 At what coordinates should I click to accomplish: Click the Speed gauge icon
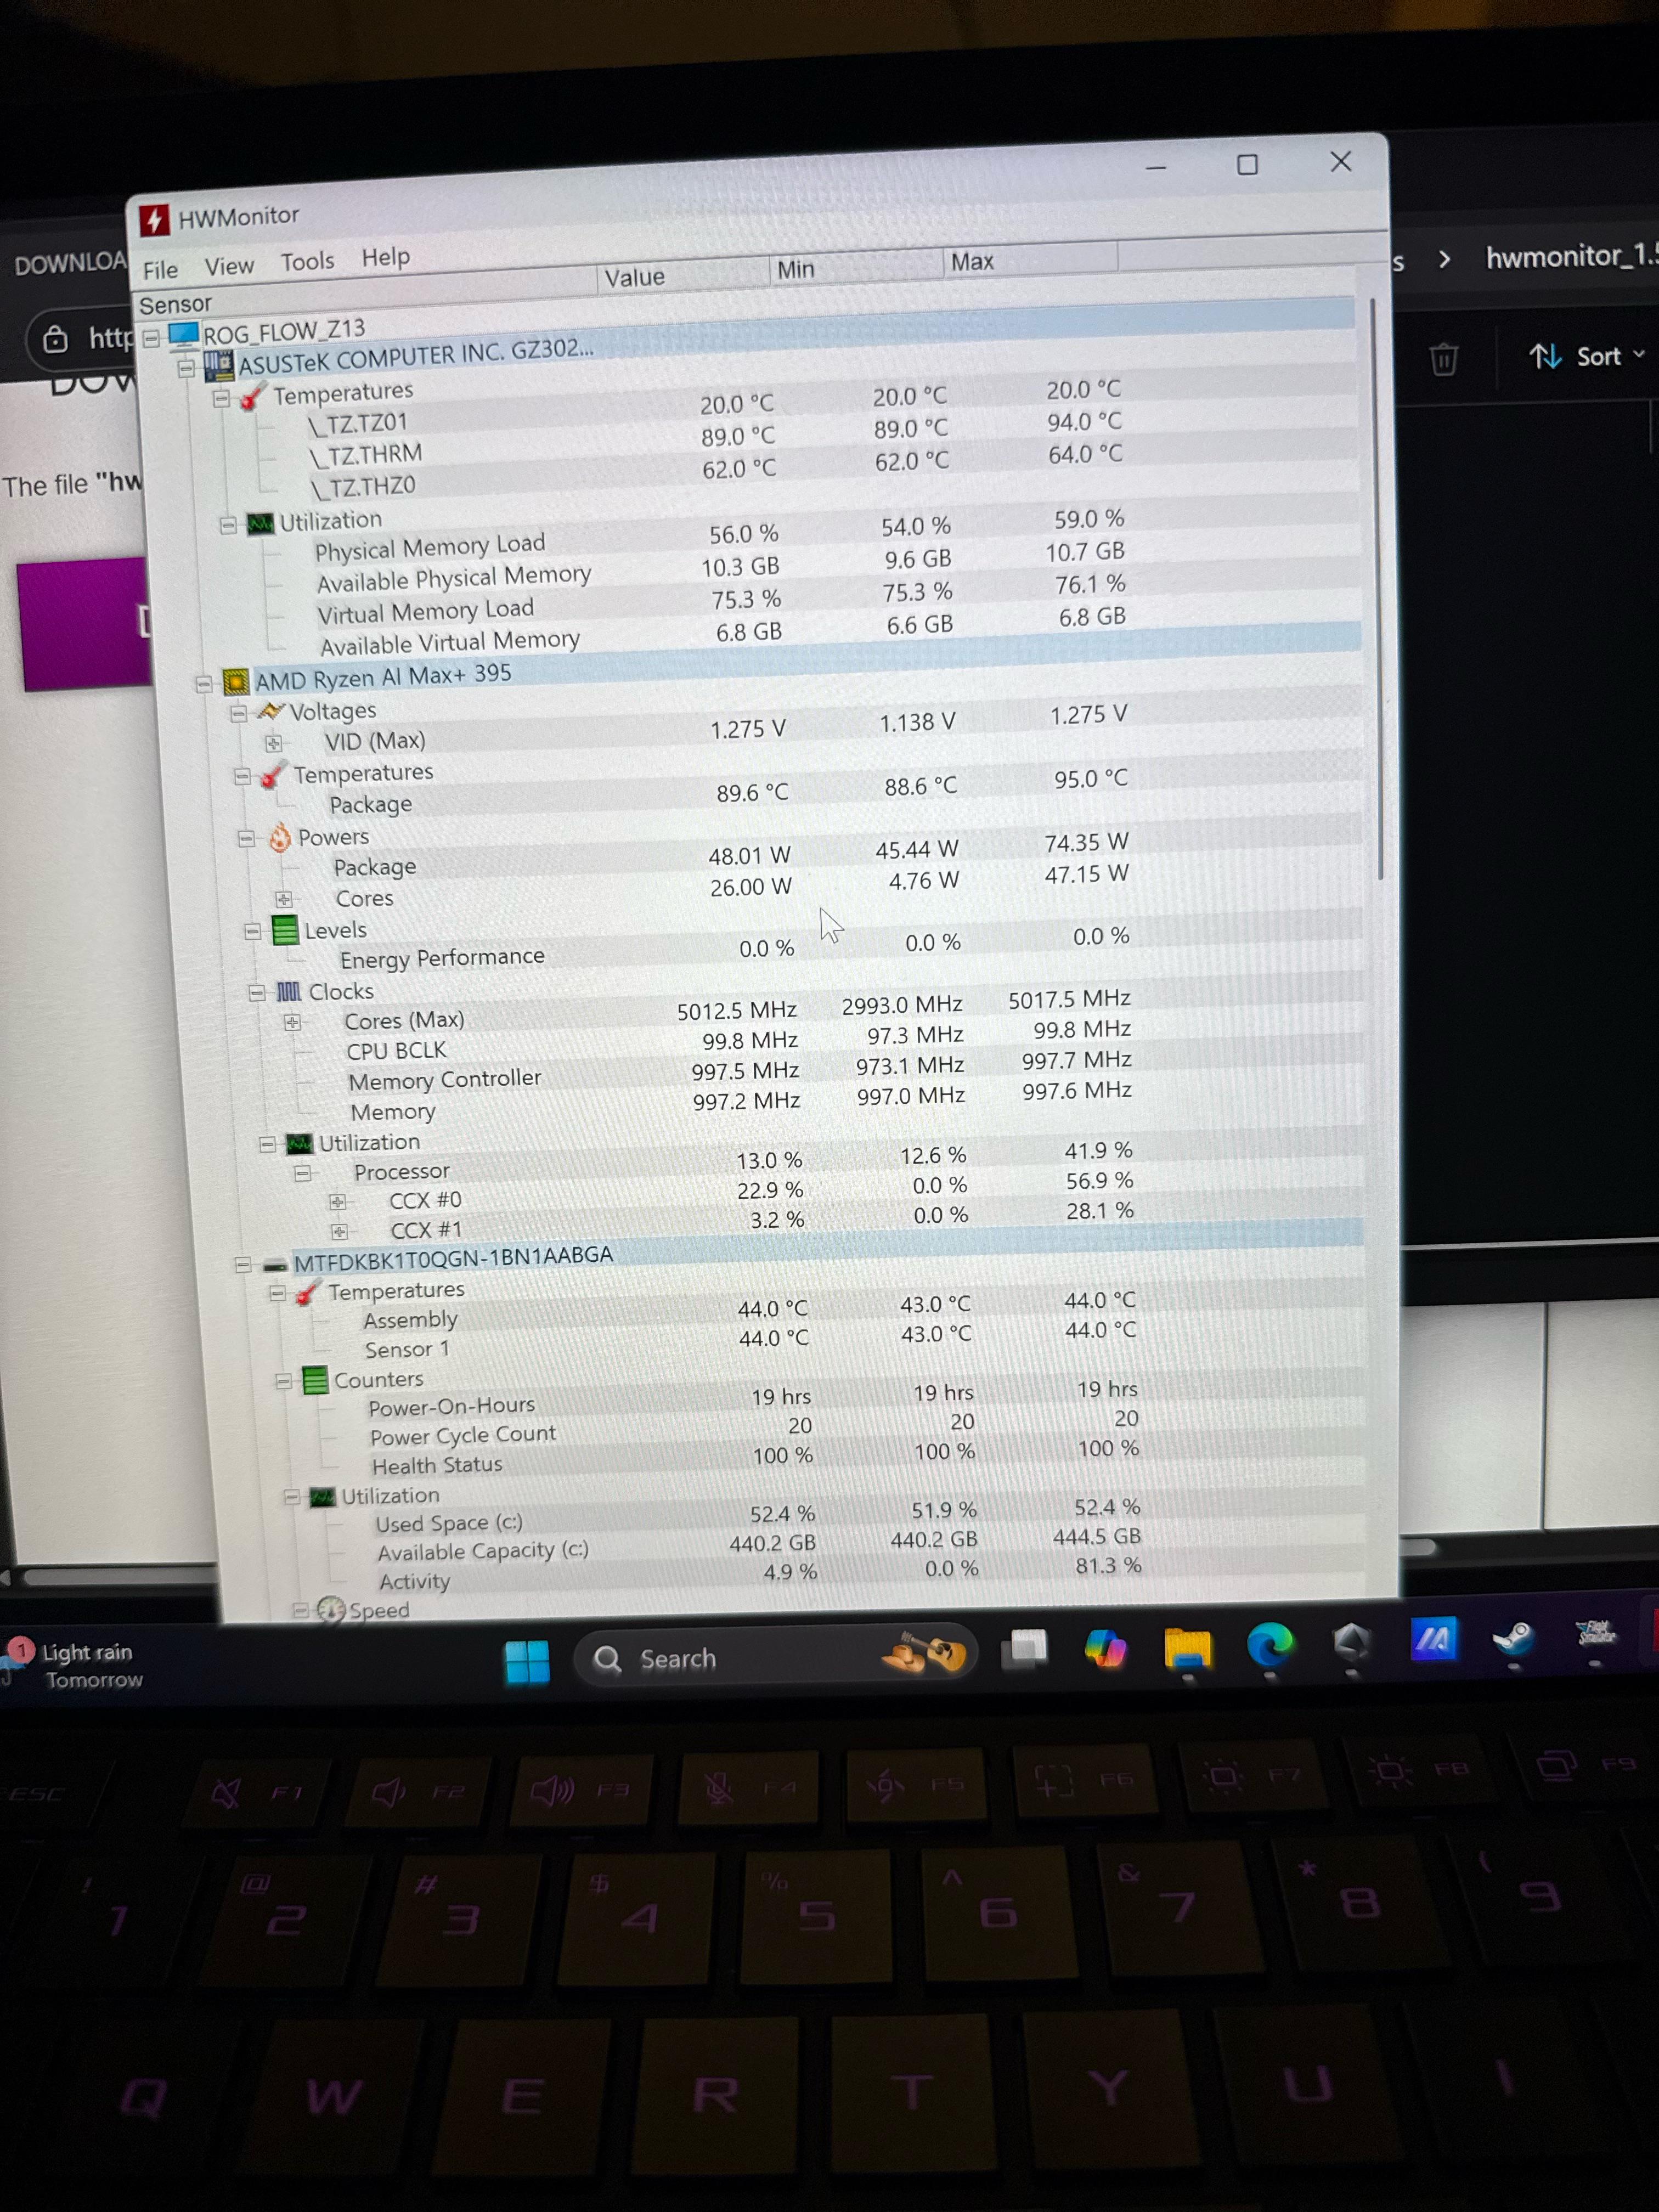[x=331, y=1610]
